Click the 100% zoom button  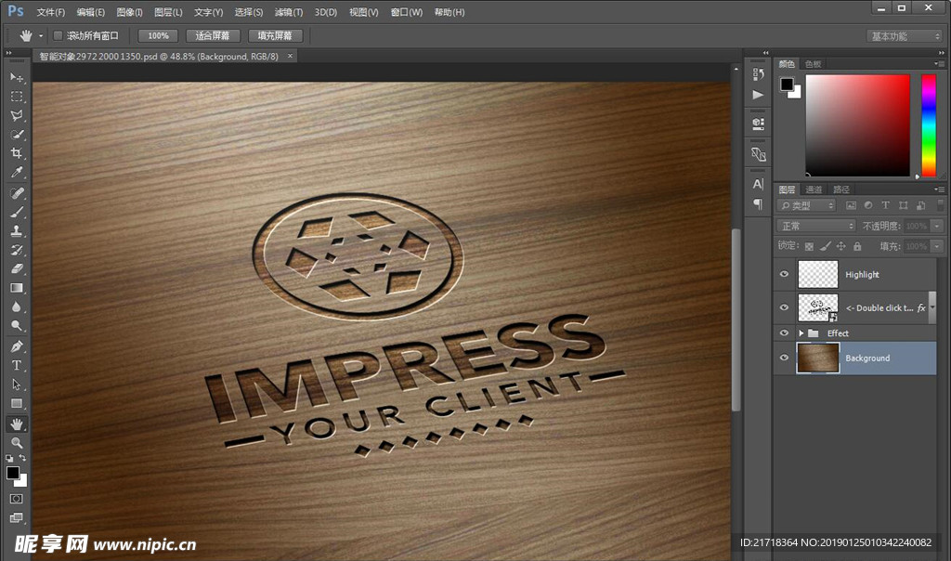158,36
